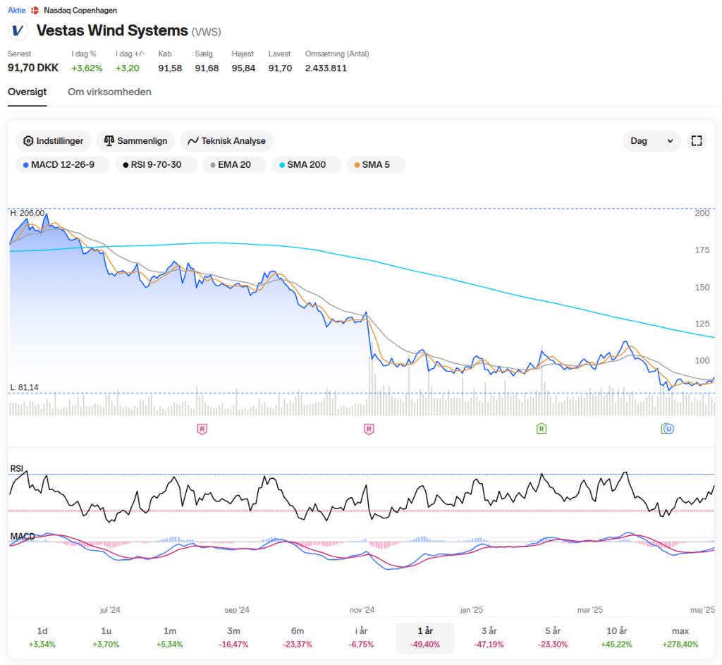Click the Aktie breadcrumb link

click(16, 11)
